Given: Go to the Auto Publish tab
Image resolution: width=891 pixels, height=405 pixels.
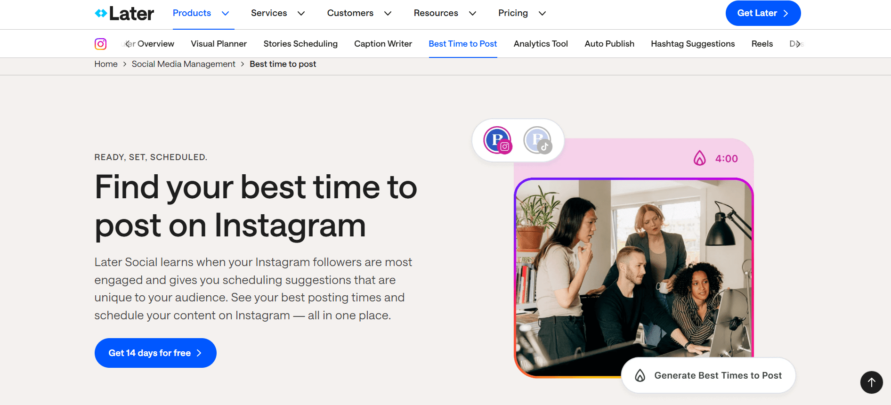Looking at the screenshot, I should pyautogui.click(x=609, y=44).
